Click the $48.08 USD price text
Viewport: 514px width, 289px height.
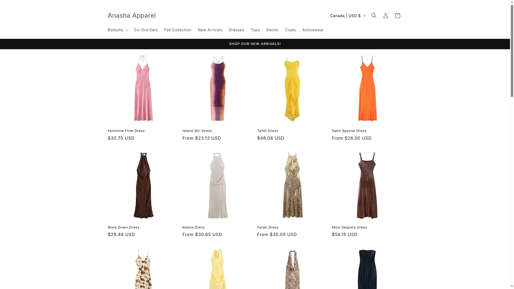[x=271, y=138]
